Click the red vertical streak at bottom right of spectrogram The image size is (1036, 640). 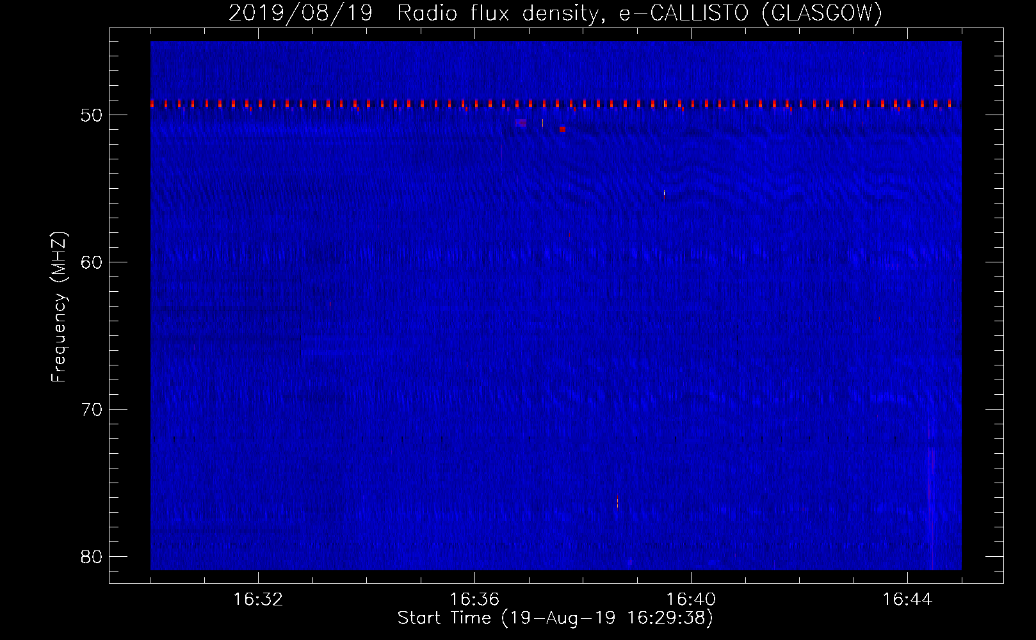pyautogui.click(x=932, y=509)
